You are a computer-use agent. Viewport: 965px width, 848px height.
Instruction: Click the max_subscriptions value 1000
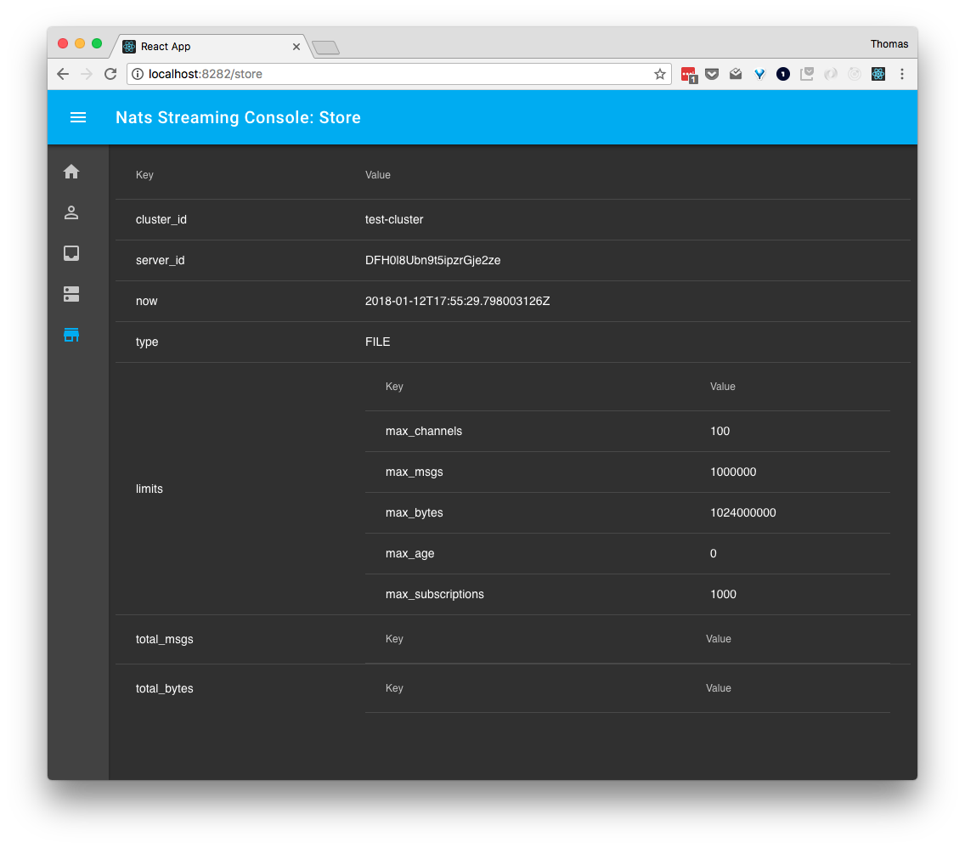tap(723, 595)
